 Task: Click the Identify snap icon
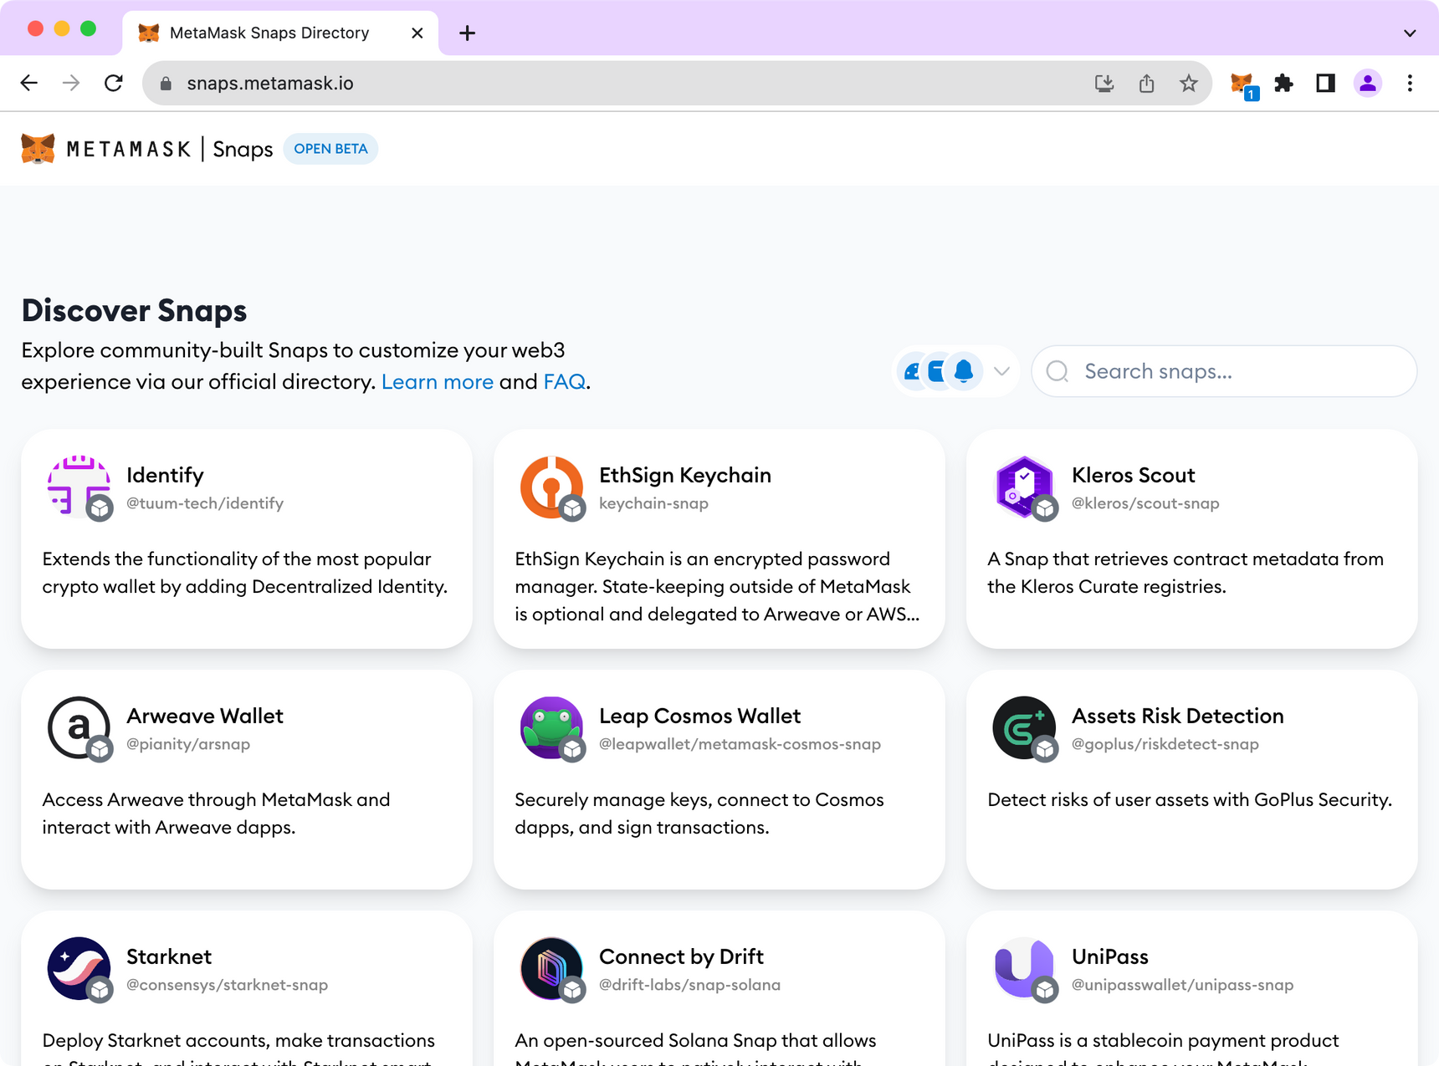tap(78, 487)
